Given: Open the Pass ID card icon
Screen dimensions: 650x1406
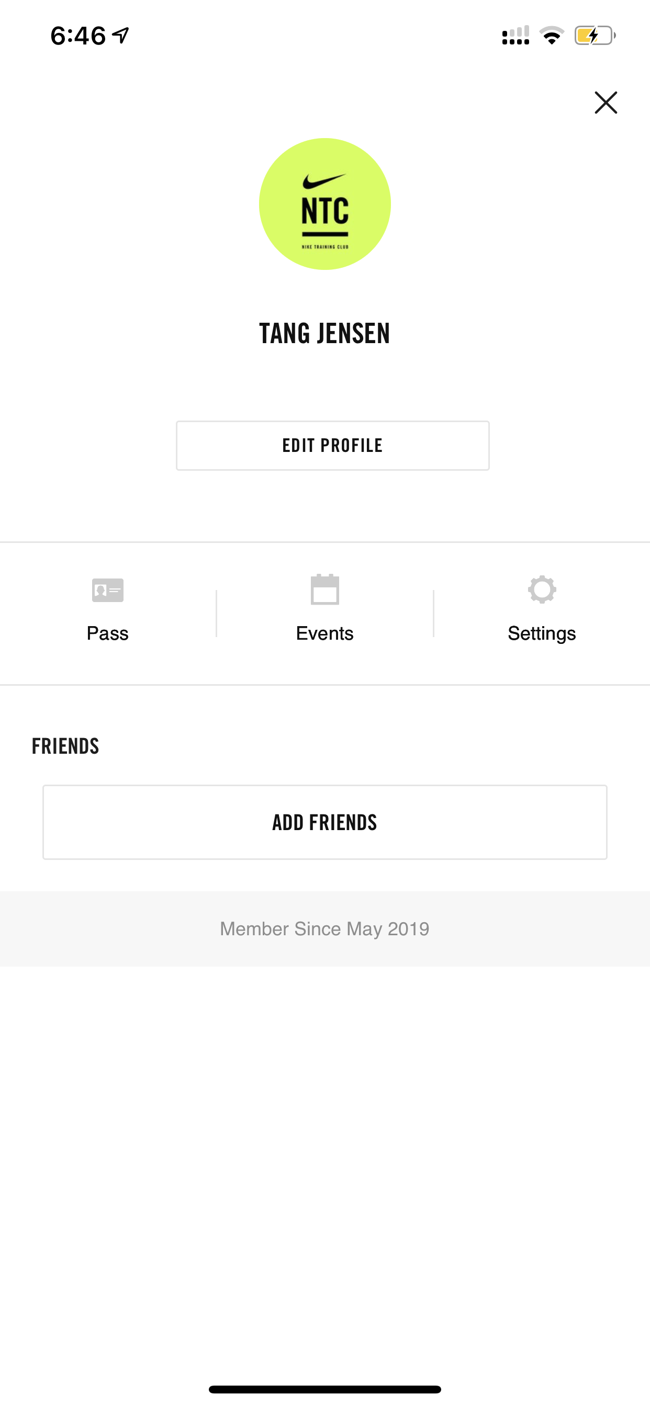Looking at the screenshot, I should coord(108,590).
